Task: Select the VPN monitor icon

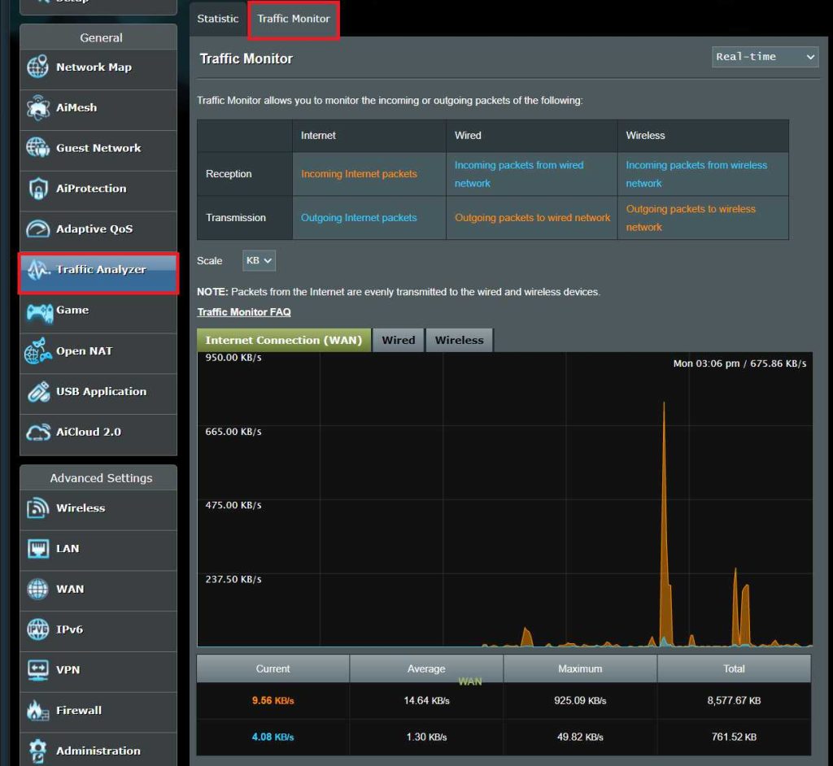Action: point(37,670)
